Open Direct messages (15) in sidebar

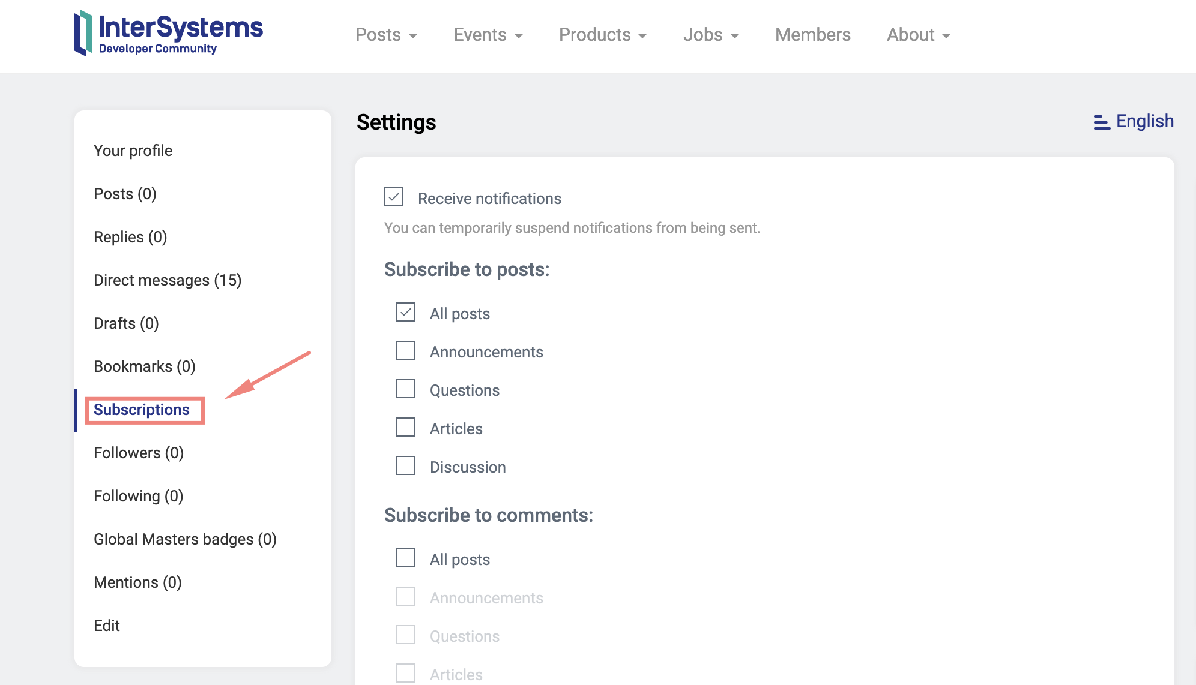pyautogui.click(x=168, y=280)
